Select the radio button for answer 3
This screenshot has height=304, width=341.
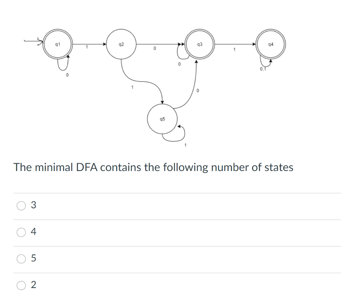21,206
